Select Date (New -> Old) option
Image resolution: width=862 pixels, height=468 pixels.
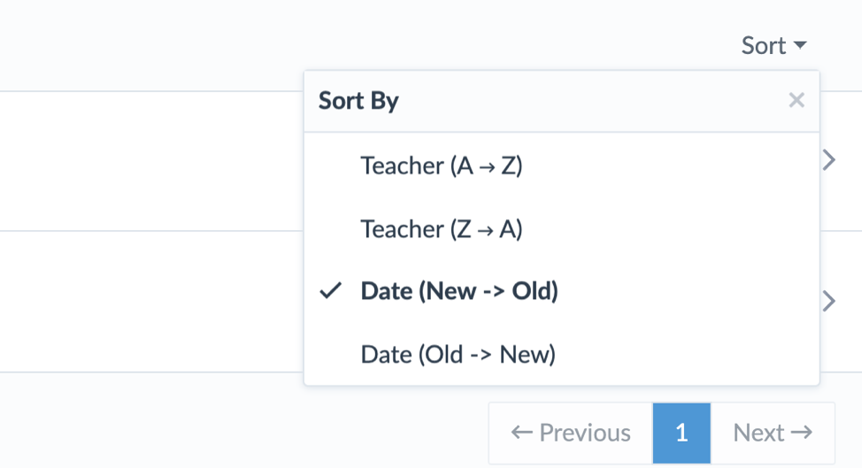[458, 291]
